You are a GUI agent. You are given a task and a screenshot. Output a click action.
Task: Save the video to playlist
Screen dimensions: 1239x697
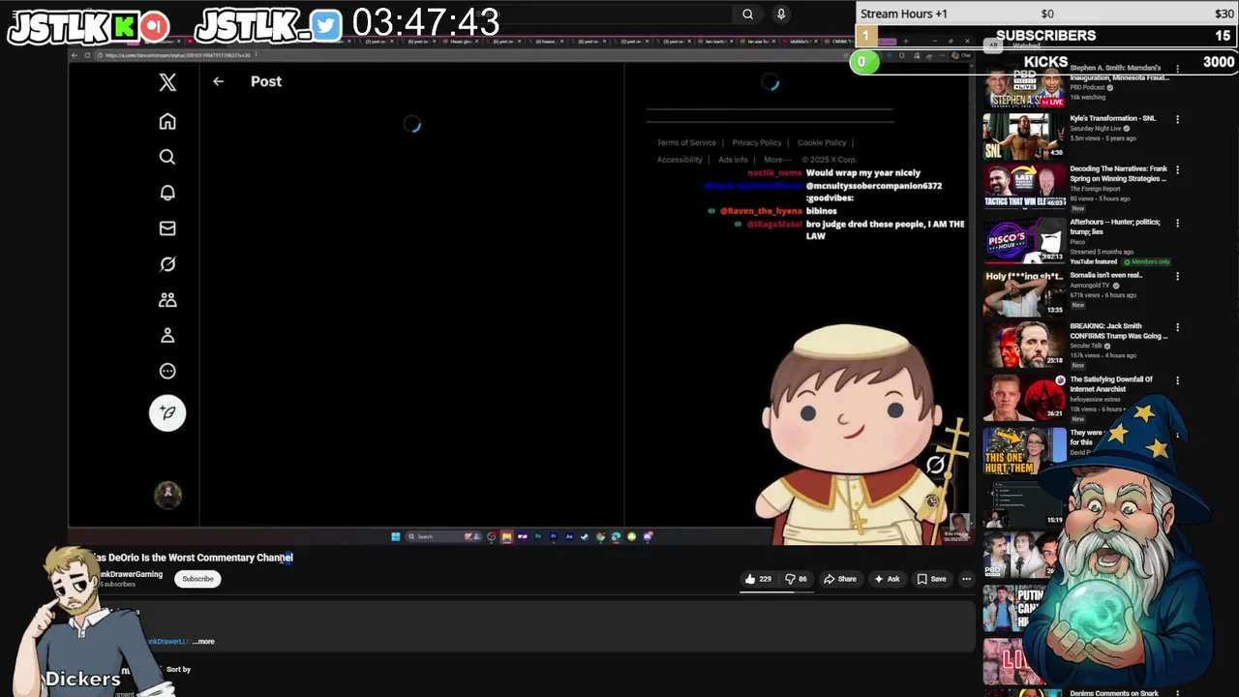(931, 579)
